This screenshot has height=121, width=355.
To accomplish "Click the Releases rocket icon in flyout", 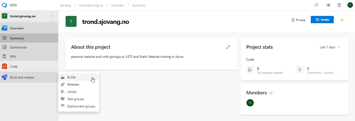I will (x=62, y=84).
